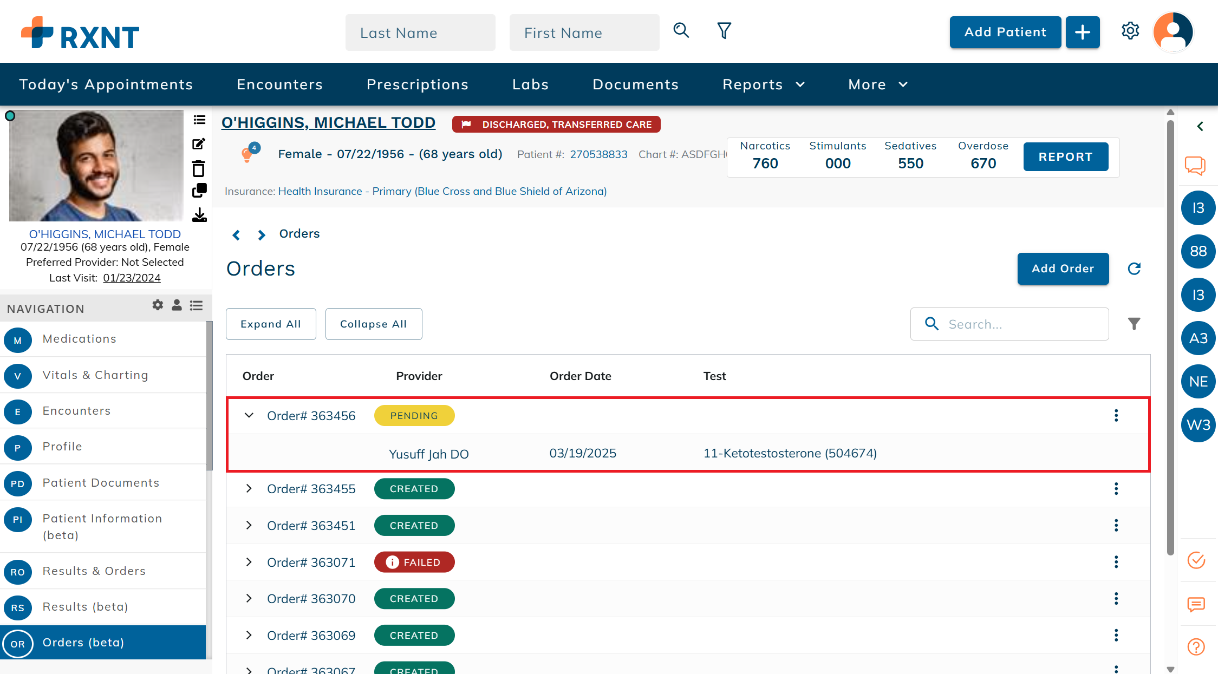Click download icon beside patient photo
1218x674 pixels.
click(x=199, y=215)
